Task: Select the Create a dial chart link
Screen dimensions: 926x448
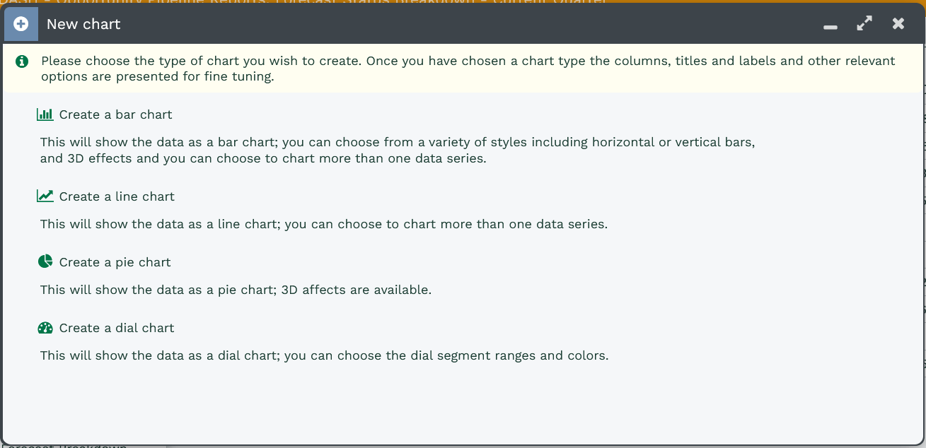Action: (x=117, y=328)
